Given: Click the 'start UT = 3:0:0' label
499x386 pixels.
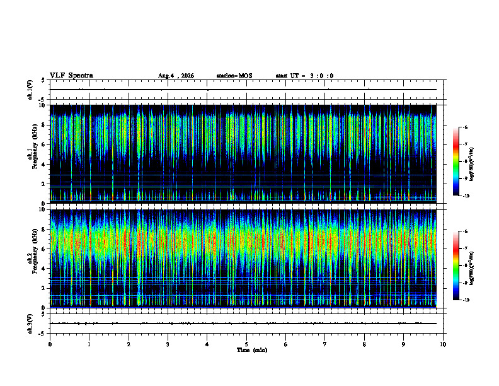Looking at the screenshot, I should 304,76.
